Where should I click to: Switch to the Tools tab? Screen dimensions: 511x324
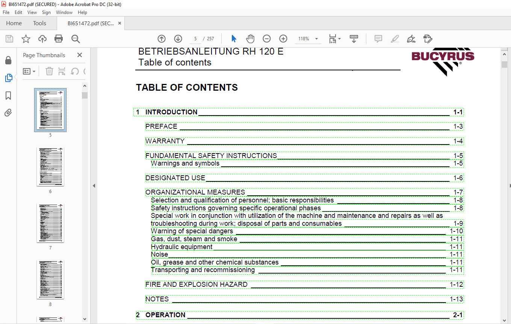tap(39, 23)
